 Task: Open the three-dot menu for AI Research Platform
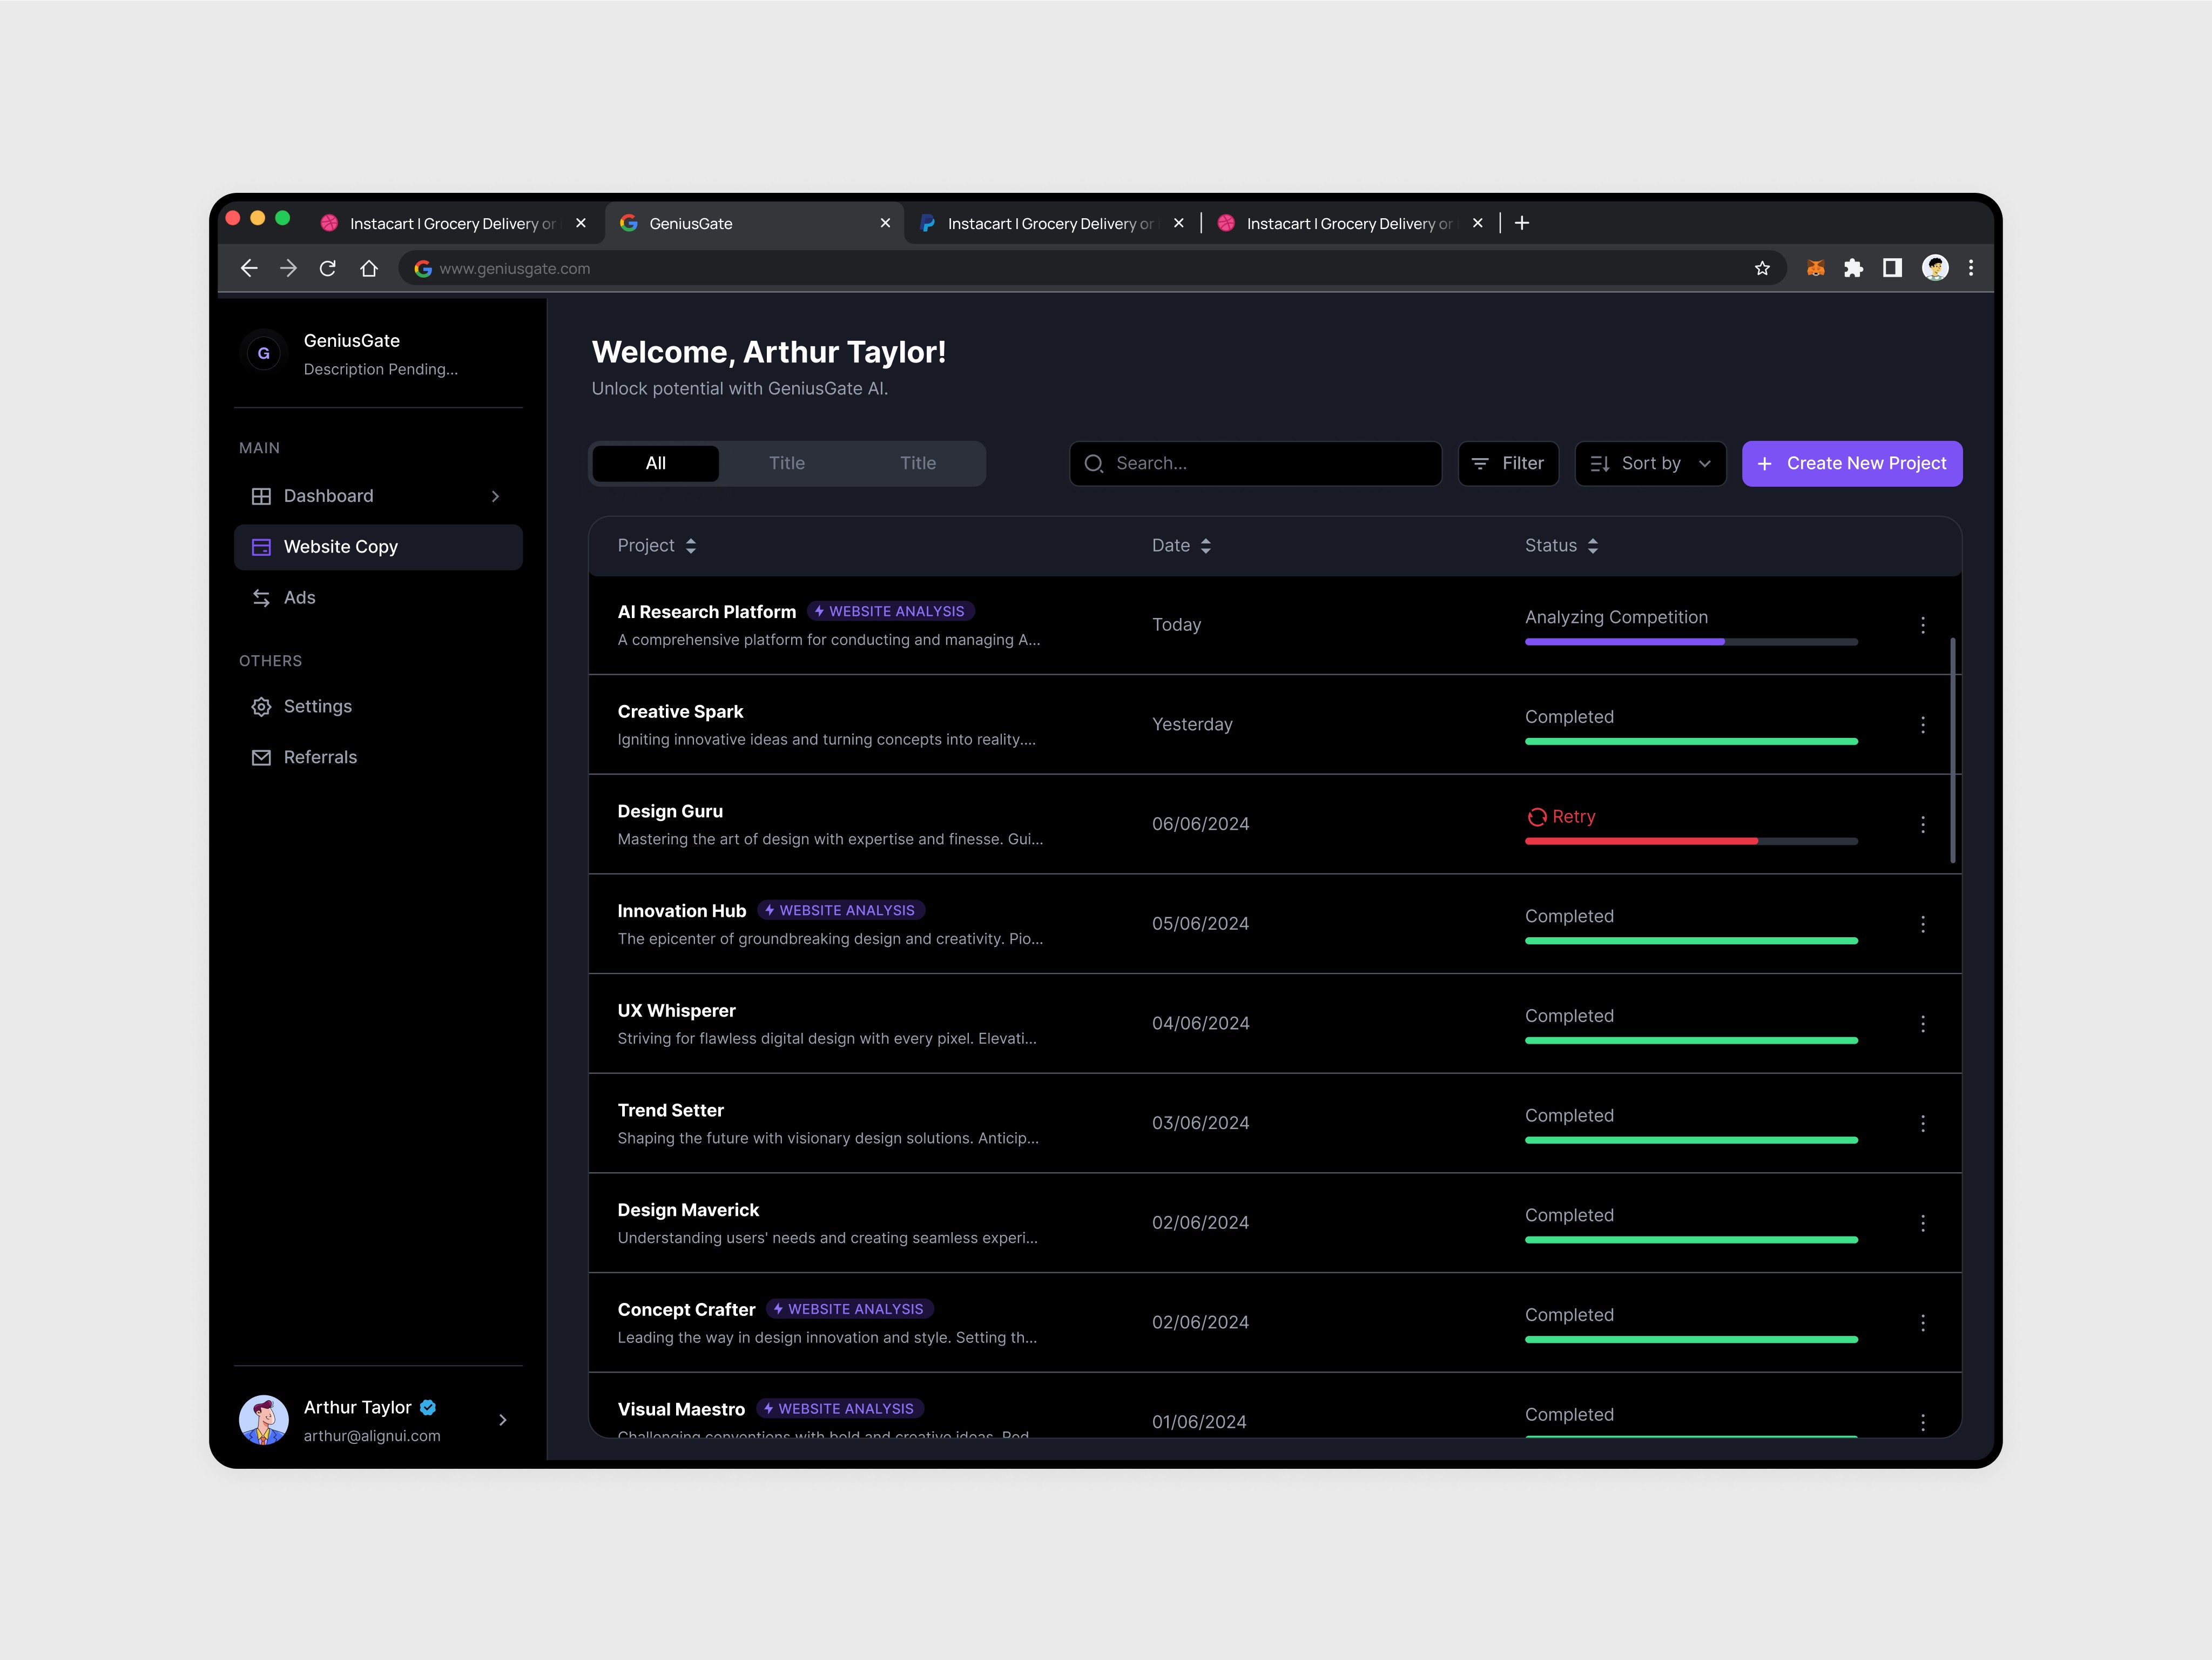(x=1922, y=625)
